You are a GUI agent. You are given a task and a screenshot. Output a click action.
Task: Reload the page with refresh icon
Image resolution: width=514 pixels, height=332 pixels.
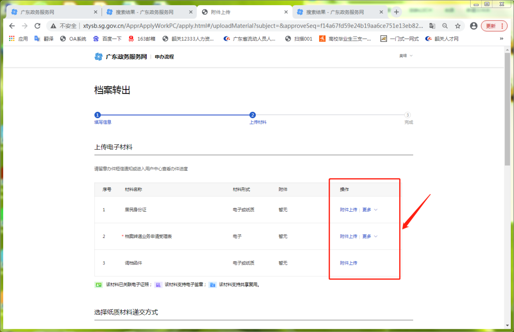coord(37,26)
